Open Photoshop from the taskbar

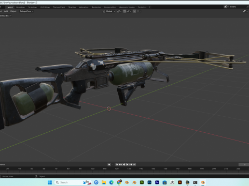click(149, 182)
